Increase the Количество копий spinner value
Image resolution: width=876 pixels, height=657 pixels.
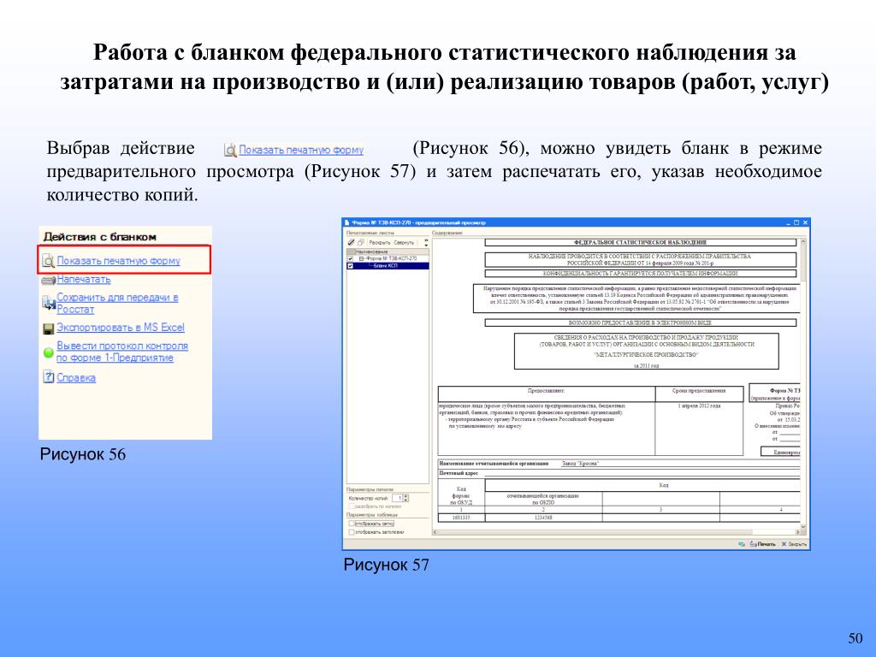coord(405,495)
